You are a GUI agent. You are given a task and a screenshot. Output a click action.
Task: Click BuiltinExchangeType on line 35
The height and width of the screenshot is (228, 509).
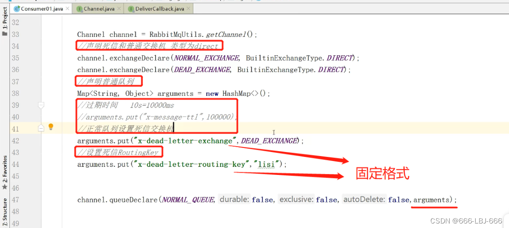click(x=285, y=58)
